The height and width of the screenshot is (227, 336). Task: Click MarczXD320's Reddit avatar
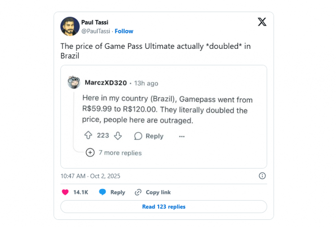pos(74,82)
